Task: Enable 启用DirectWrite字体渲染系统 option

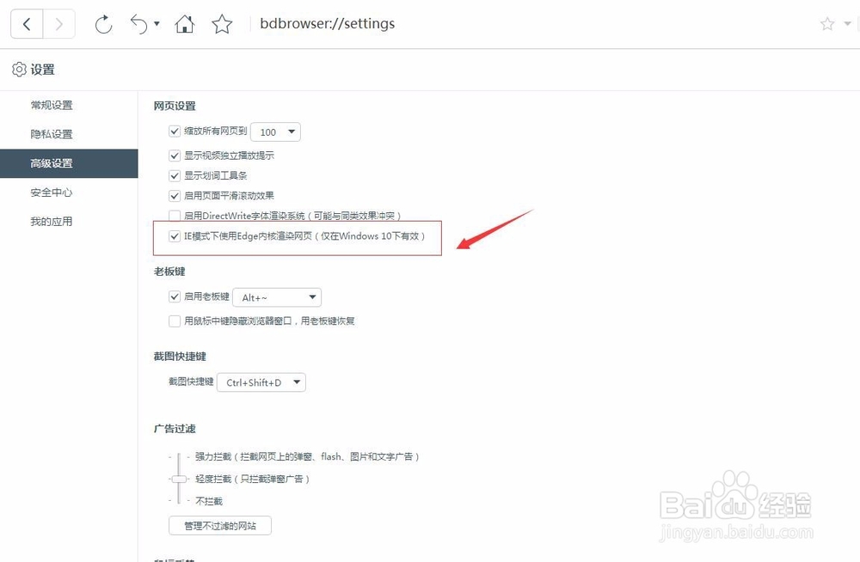Action: 175,216
